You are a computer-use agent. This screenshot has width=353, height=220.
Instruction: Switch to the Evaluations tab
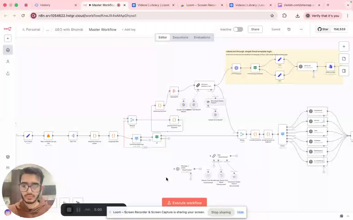(202, 37)
